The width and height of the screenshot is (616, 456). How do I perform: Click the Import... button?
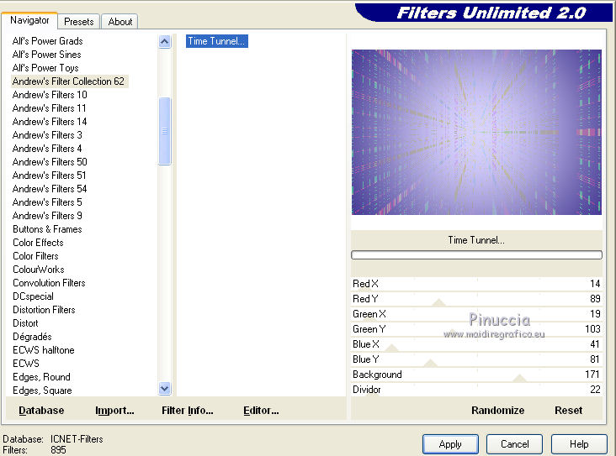tap(114, 411)
